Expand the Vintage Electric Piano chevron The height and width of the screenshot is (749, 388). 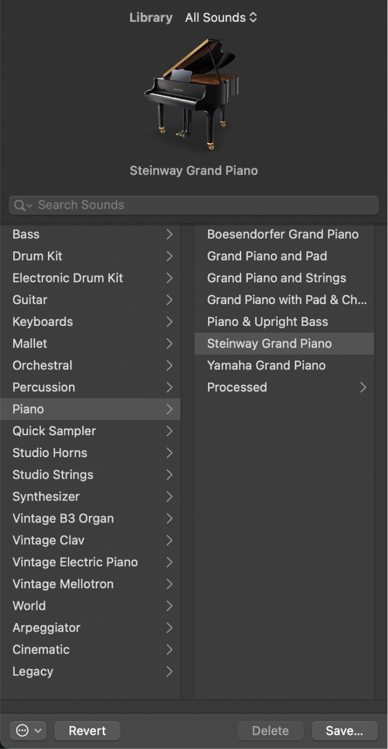169,562
